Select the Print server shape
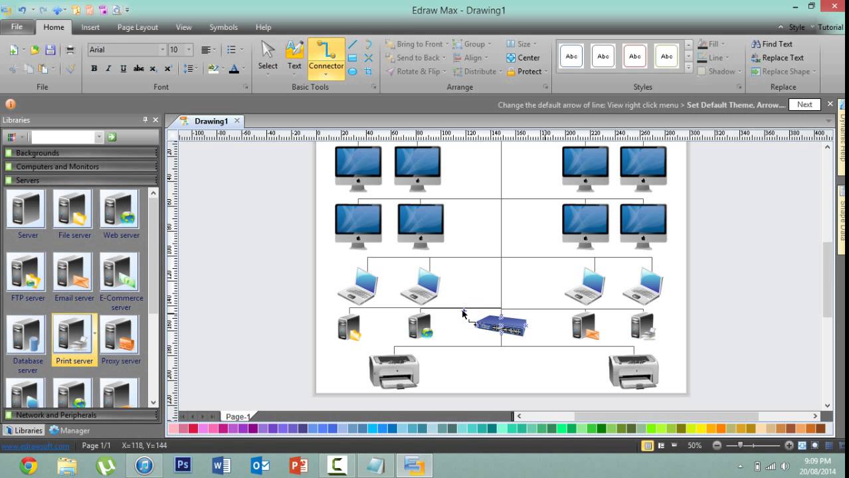 pyautogui.click(x=74, y=340)
